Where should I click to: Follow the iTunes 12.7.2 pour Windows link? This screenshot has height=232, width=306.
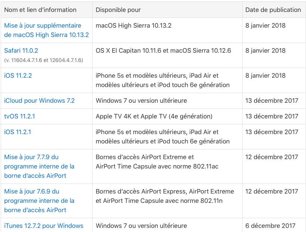[x=44, y=226]
